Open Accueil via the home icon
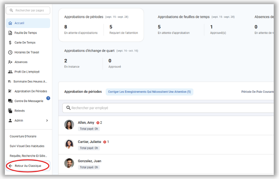279x179 pixels. click(x=10, y=23)
